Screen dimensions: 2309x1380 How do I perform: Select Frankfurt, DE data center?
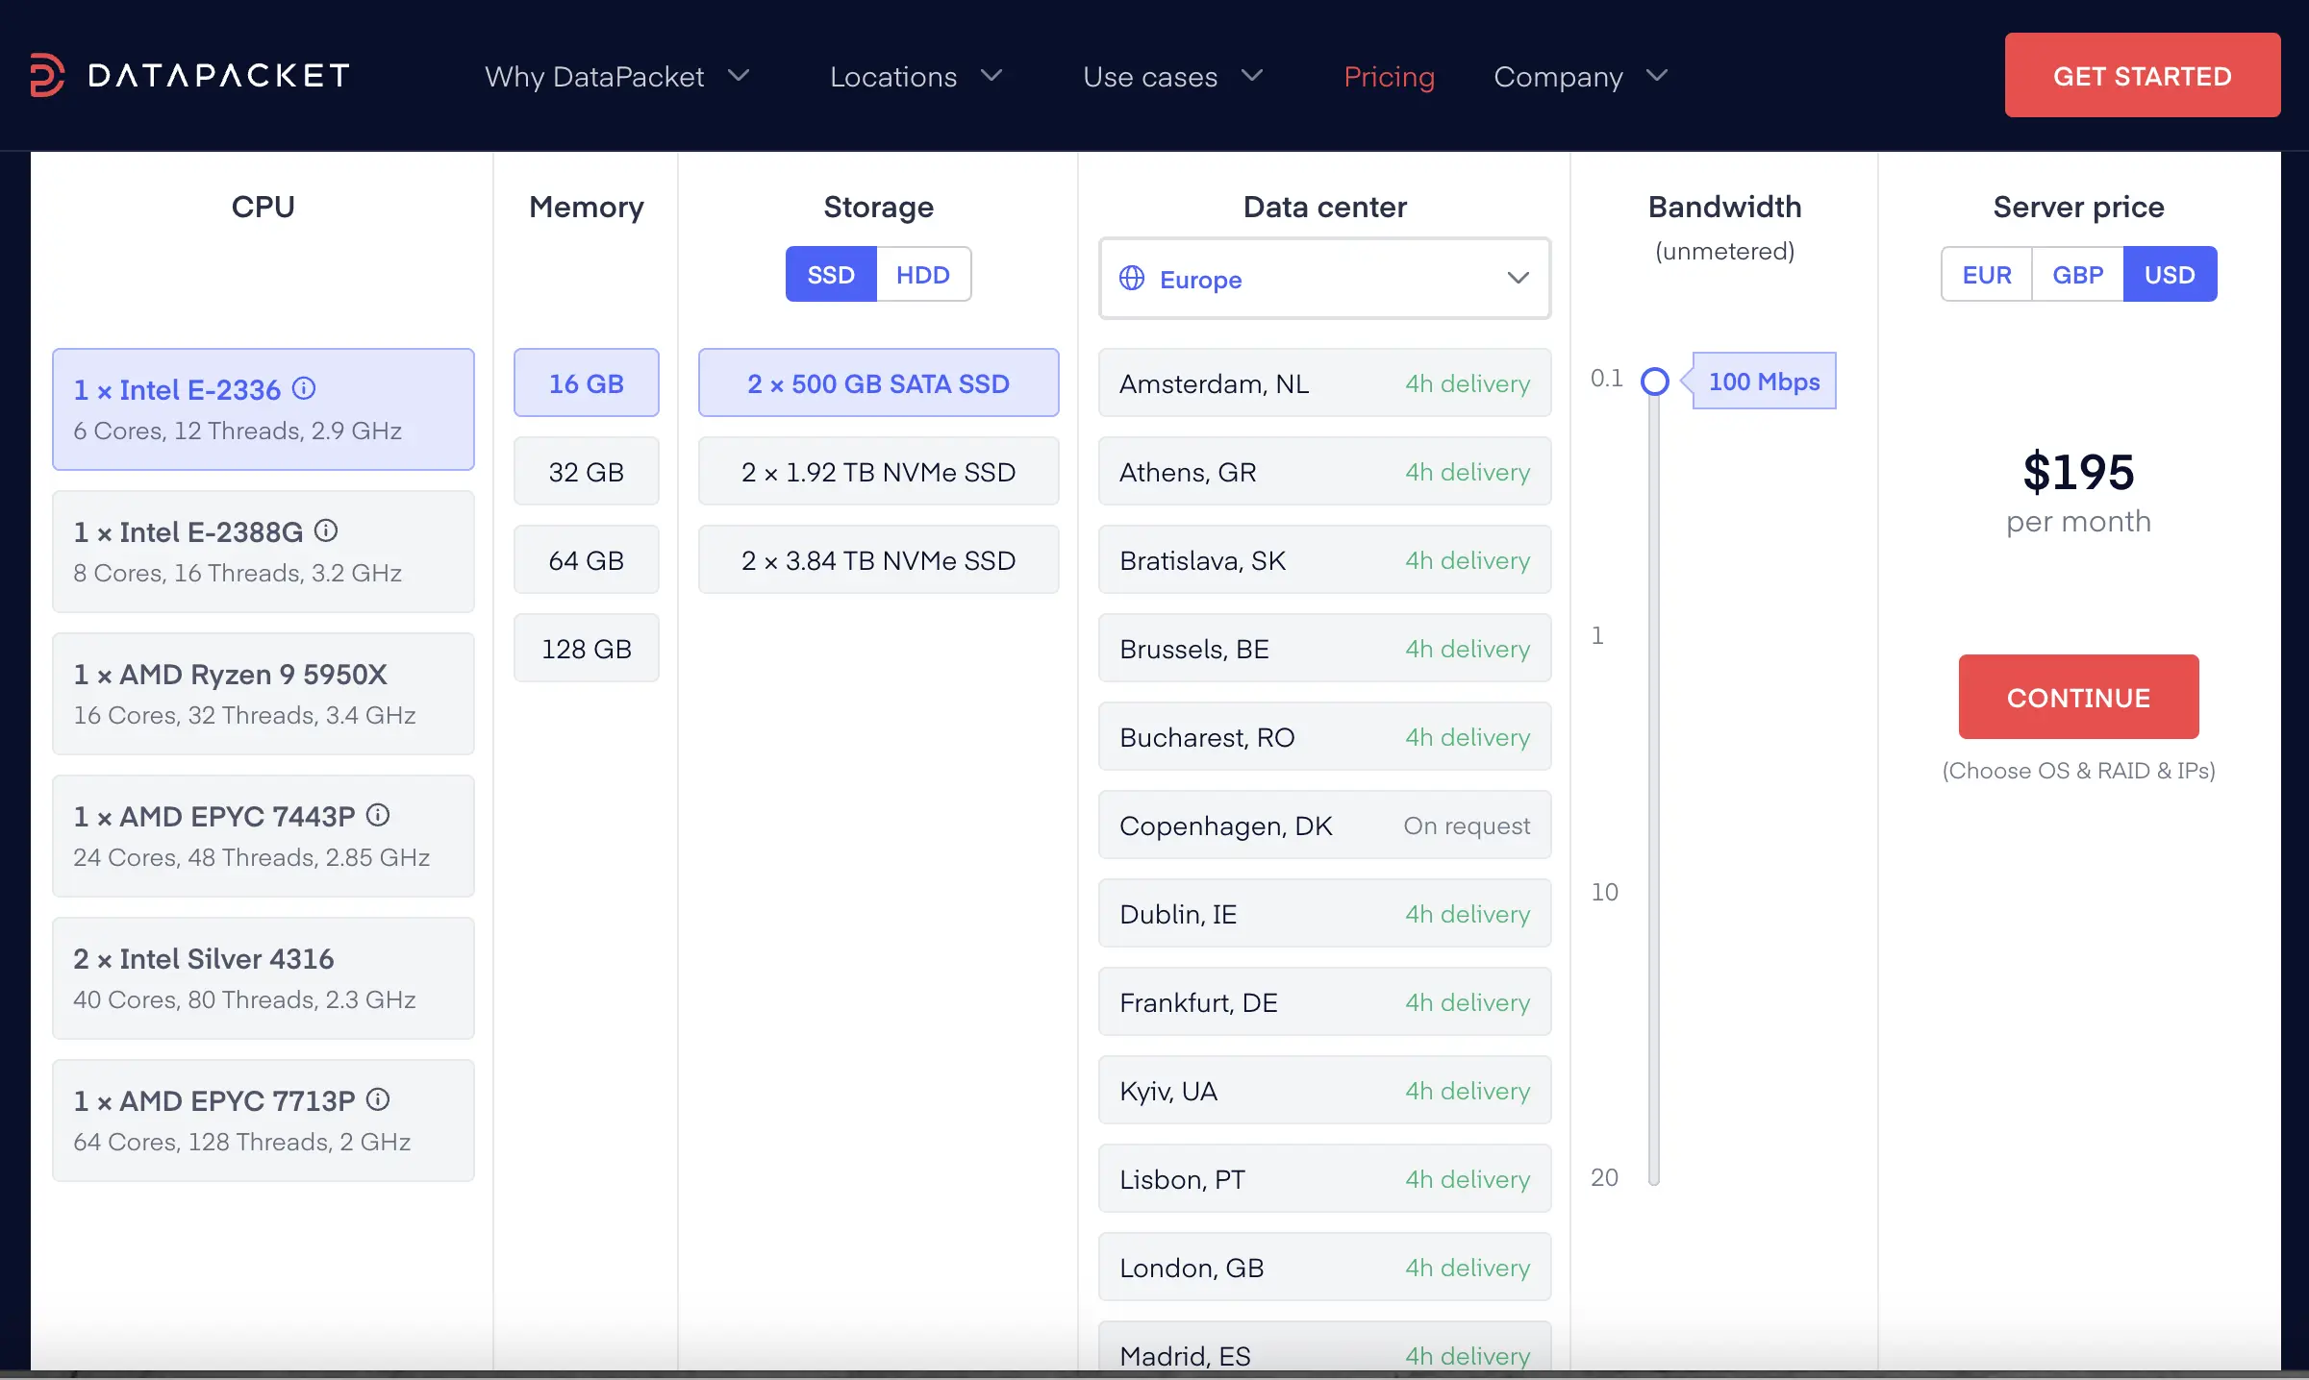(1324, 1002)
